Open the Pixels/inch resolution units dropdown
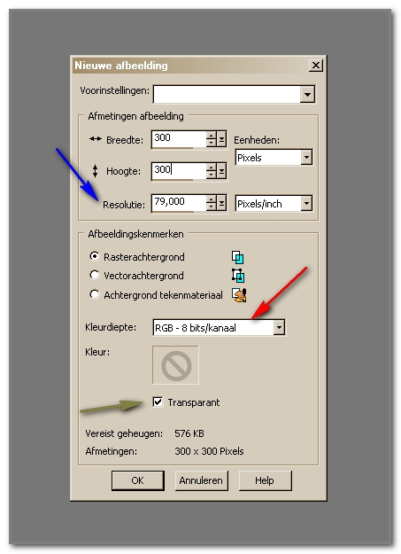Viewport: 401px width, 554px height. (x=306, y=204)
